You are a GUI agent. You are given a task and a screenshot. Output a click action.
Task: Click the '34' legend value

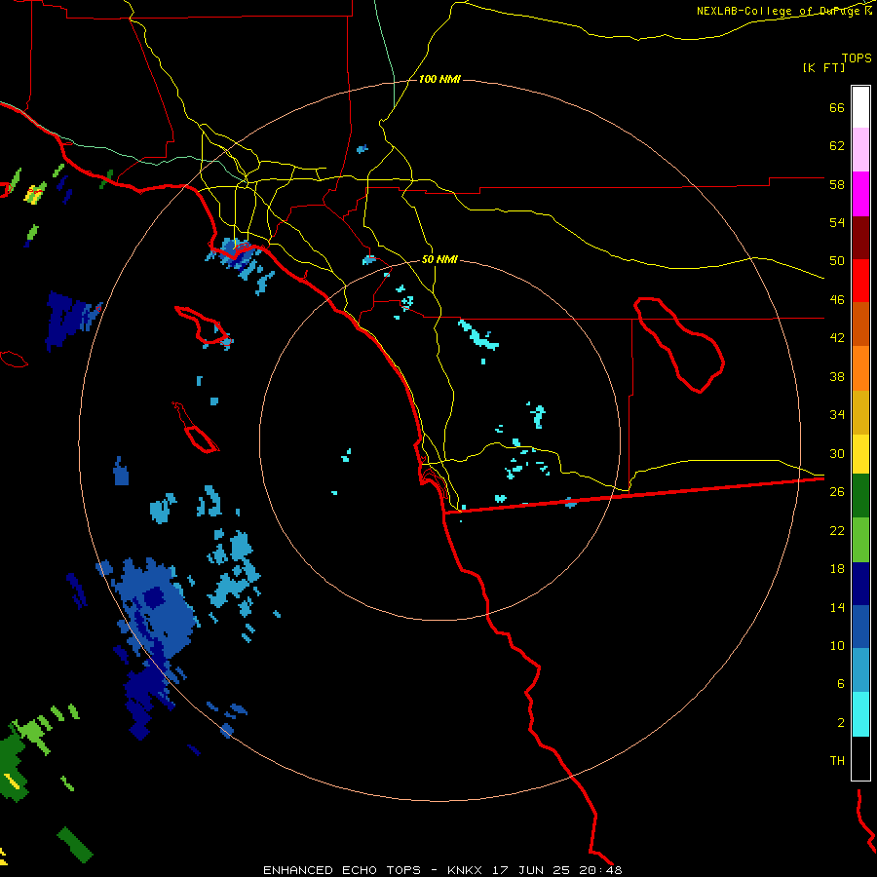pyautogui.click(x=837, y=415)
